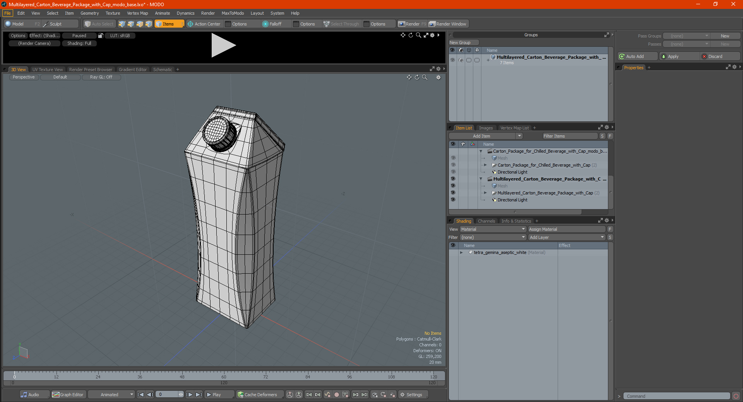Screen dimensions: 743x402
Task: Switch to UV Texture View tab
Action: (x=48, y=70)
